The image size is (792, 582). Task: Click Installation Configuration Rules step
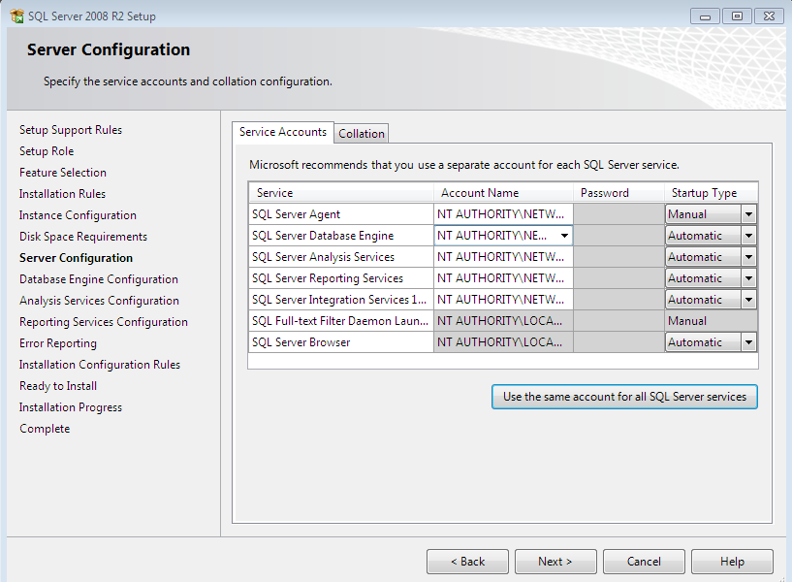coord(100,365)
